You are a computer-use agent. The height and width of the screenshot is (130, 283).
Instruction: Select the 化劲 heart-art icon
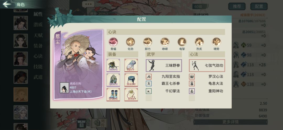point(130,42)
